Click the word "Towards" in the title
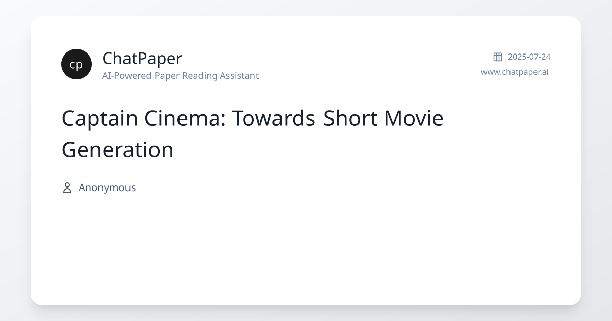612x321 pixels. pos(274,118)
